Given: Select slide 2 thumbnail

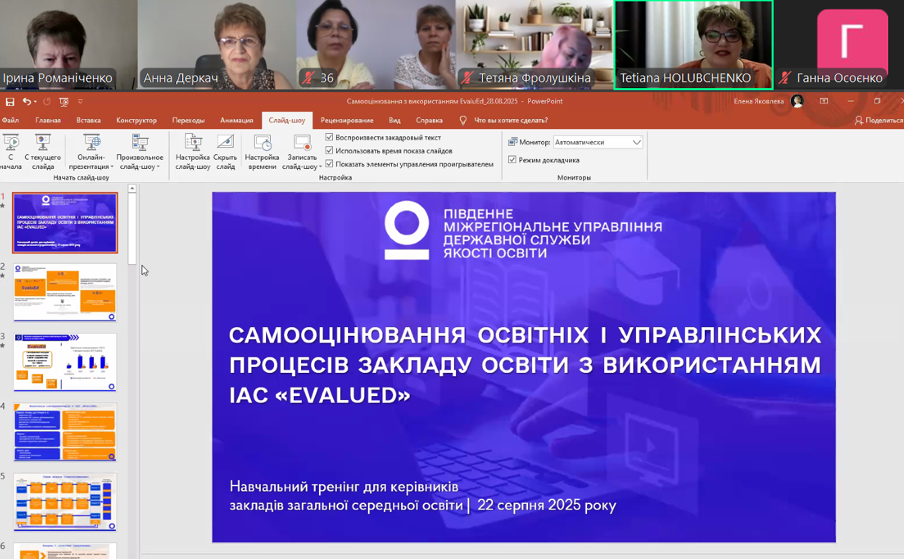Looking at the screenshot, I should [65, 292].
